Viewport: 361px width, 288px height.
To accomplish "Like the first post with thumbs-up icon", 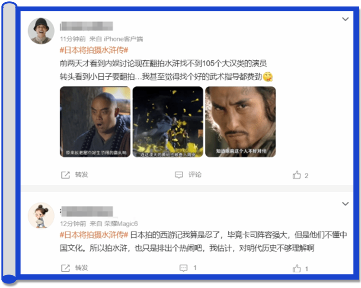I will [297, 175].
